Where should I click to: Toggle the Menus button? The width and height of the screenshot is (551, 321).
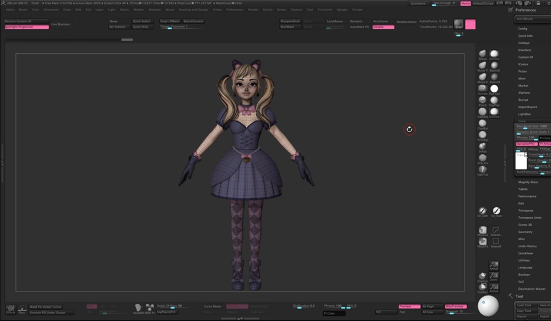pyautogui.click(x=466, y=4)
